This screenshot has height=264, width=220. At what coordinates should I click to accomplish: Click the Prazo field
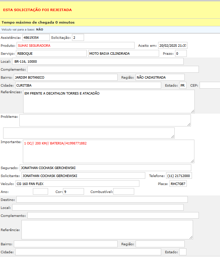[x=181, y=53]
